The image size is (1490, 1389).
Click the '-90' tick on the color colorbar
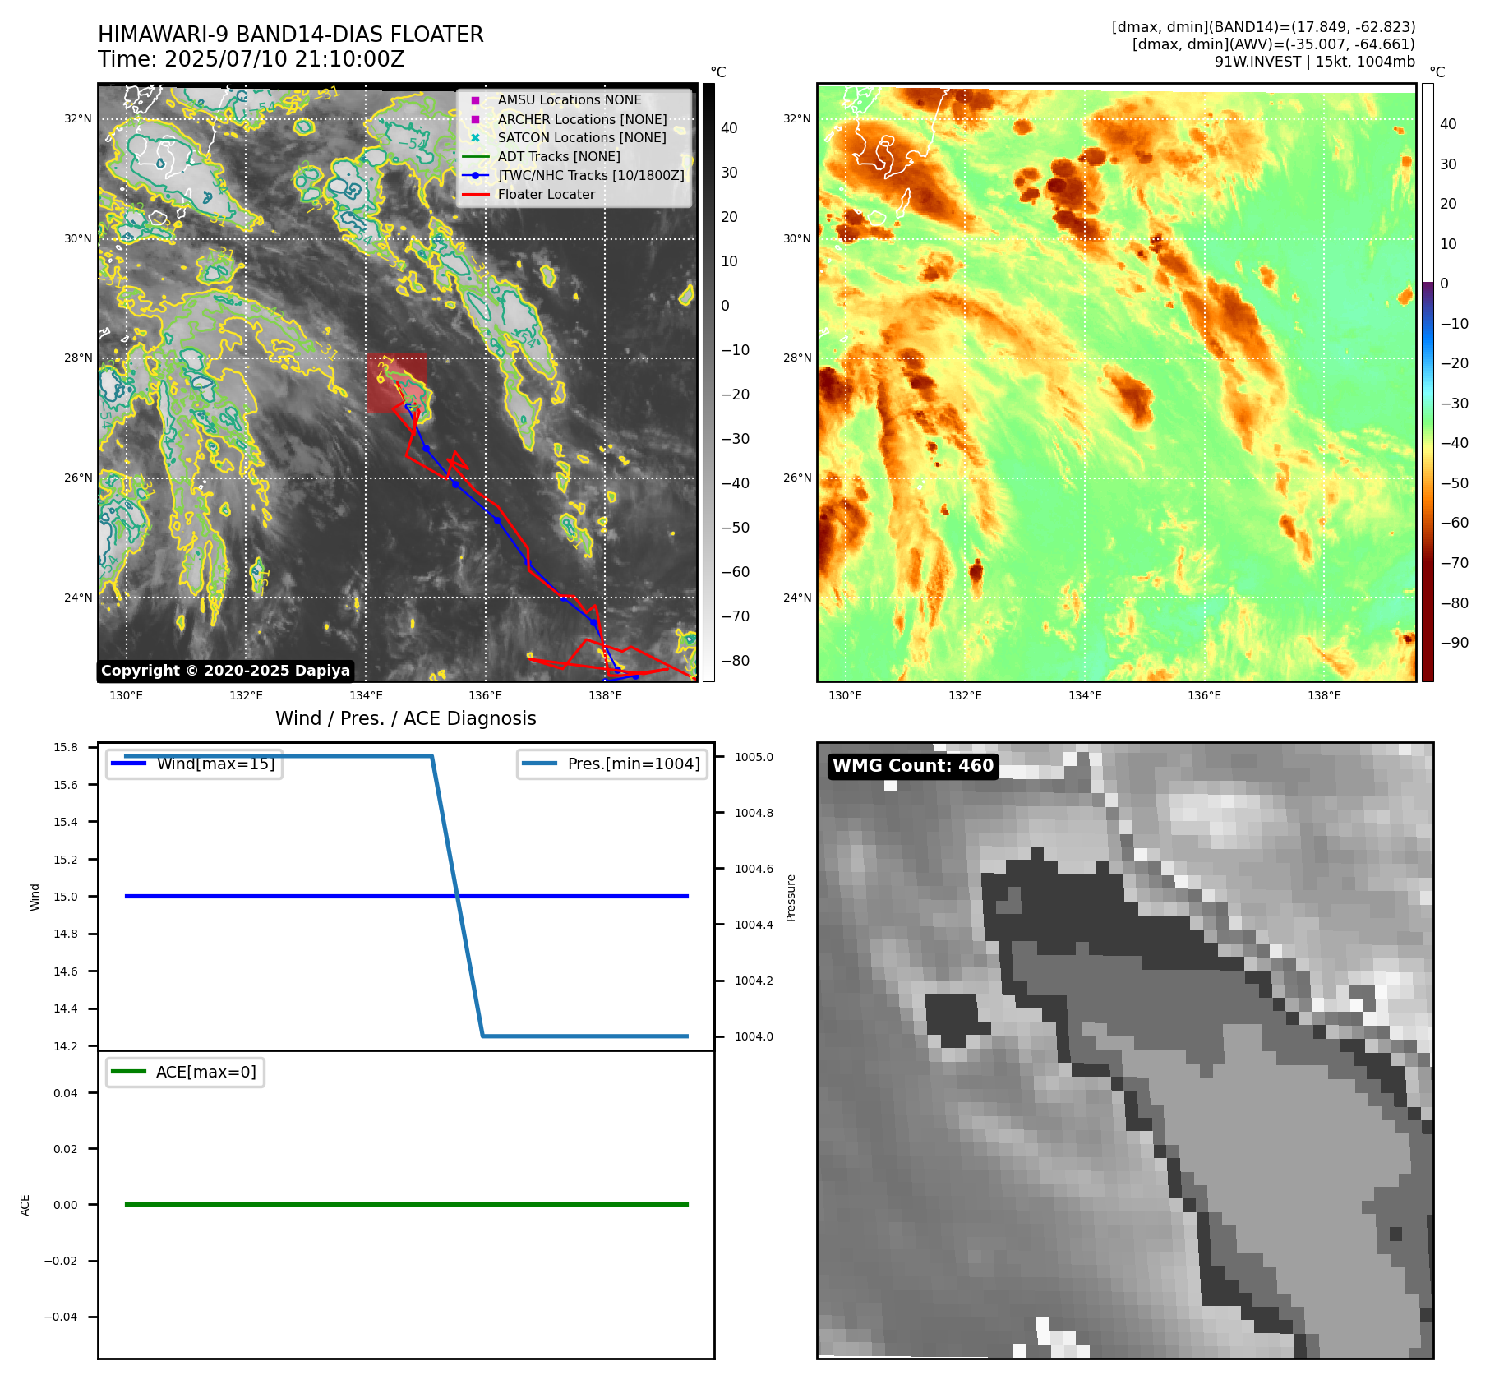tap(1454, 643)
